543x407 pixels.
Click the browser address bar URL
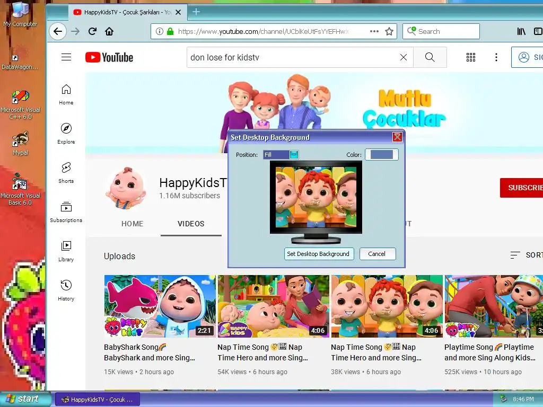click(263, 31)
